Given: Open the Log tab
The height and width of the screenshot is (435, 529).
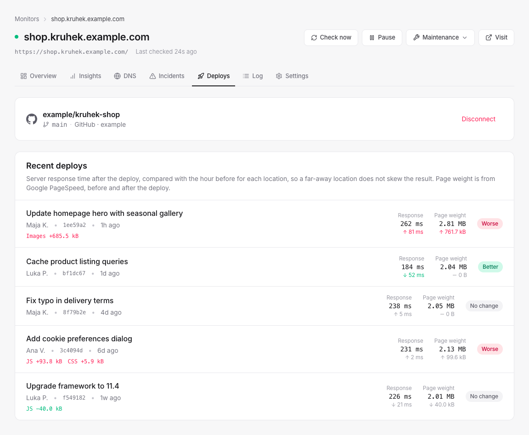Looking at the screenshot, I should click(253, 76).
